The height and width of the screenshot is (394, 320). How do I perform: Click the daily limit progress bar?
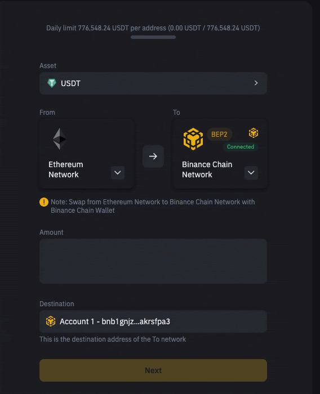click(153, 37)
